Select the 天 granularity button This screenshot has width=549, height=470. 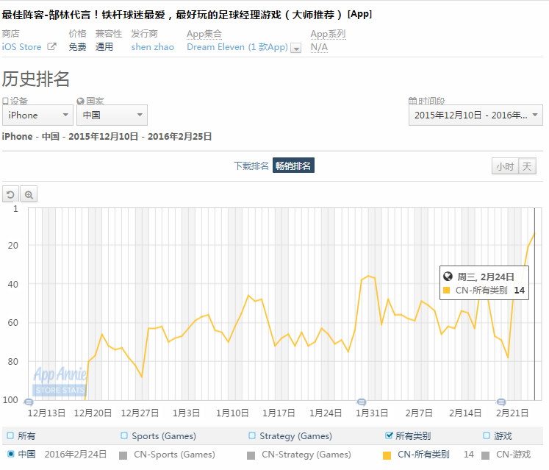[x=527, y=166]
